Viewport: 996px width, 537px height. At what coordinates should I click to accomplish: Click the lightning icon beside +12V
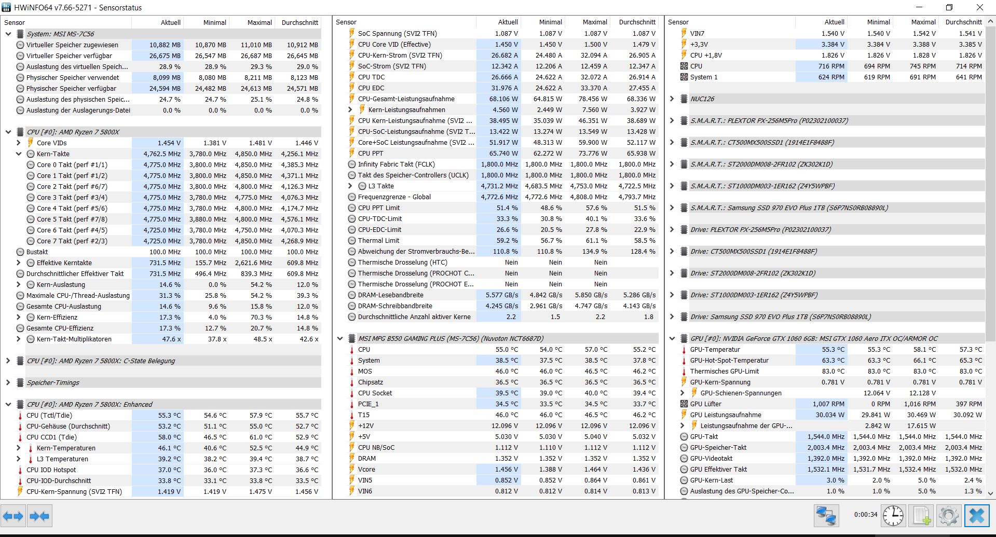click(352, 425)
